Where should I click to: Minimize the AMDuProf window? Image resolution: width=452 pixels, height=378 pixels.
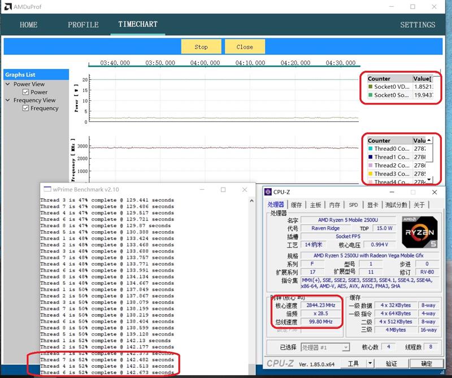click(x=392, y=7)
